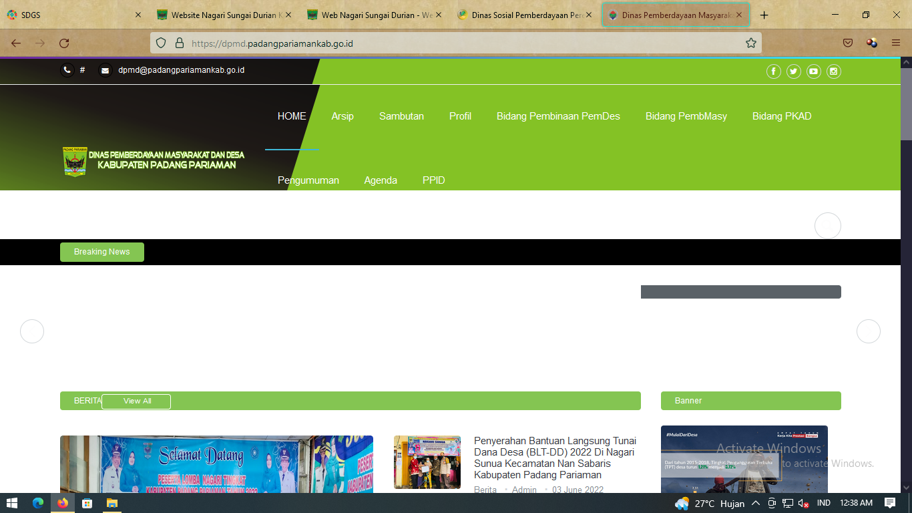Close the Dinas Pemberdayaan Masyarakat tab

point(739,15)
